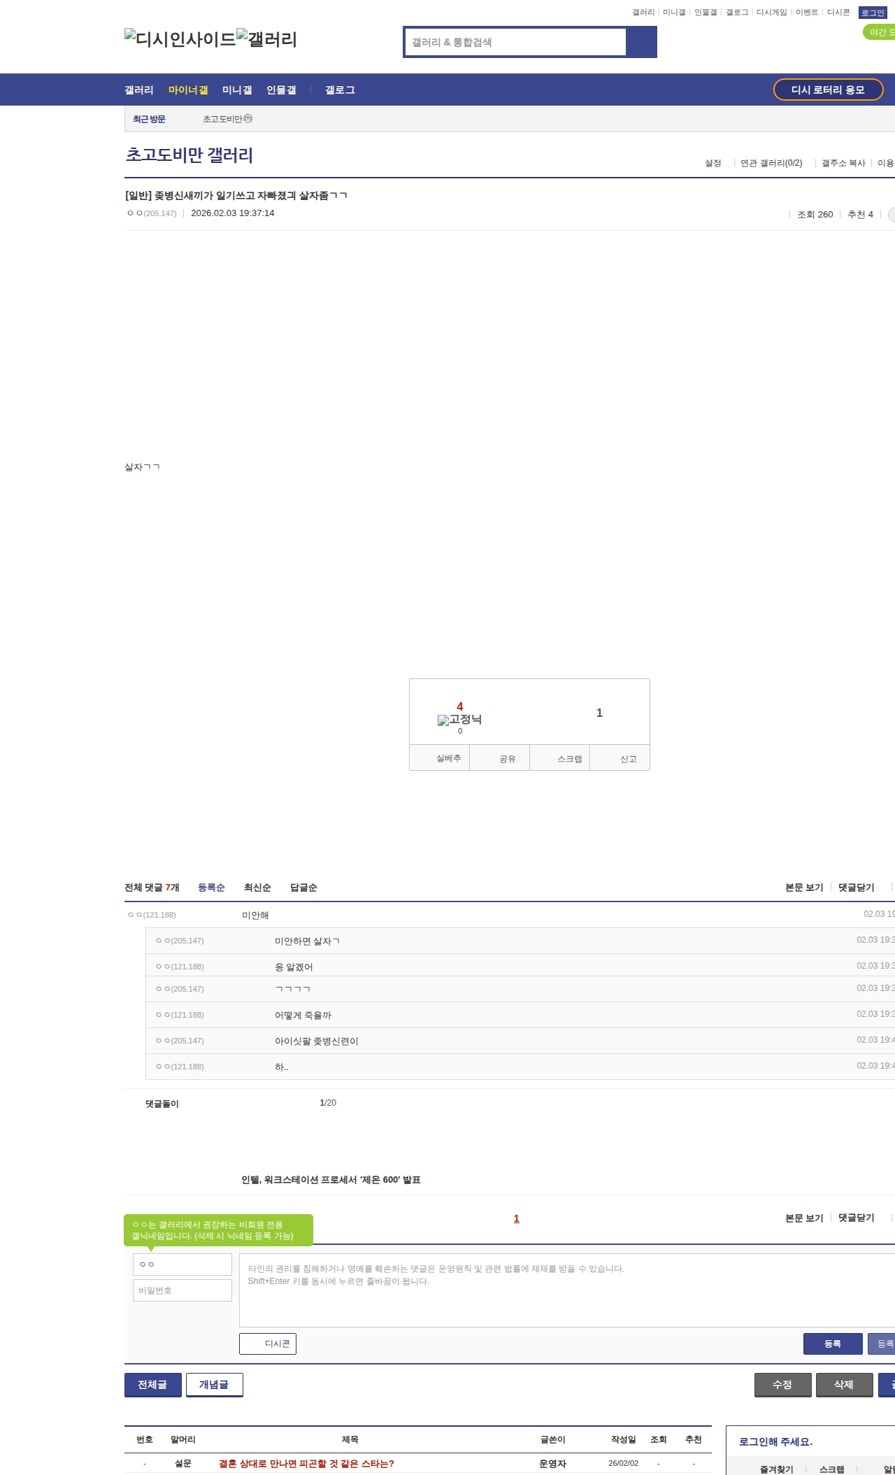The width and height of the screenshot is (895, 1475).
Task: Click the 비밀번호 password field
Action: 182,1290
